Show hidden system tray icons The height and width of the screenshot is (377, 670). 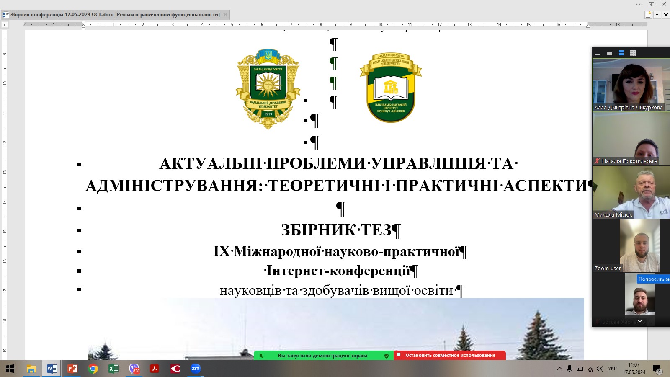559,369
